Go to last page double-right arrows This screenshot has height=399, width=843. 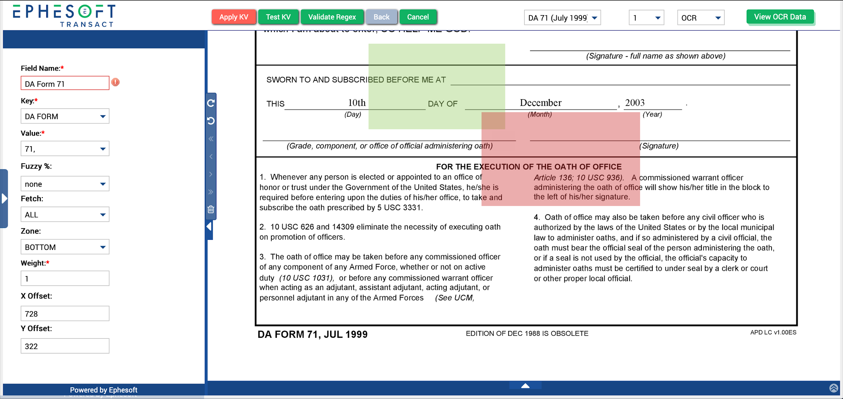coord(211,192)
